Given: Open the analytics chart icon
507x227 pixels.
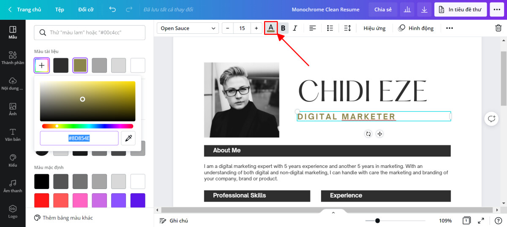Looking at the screenshot, I should 408,9.
